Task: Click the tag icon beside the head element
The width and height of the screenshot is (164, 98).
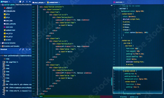Action: (3, 56)
